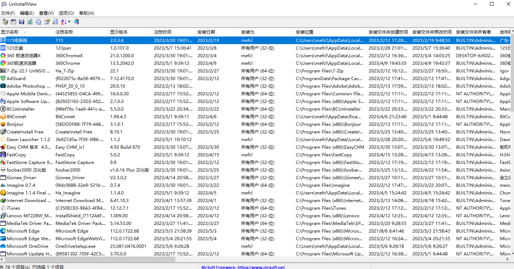Open the 文件(F) menu

click(x=8, y=13)
